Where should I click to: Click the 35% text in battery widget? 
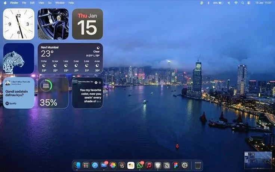pyautogui.click(x=49, y=103)
